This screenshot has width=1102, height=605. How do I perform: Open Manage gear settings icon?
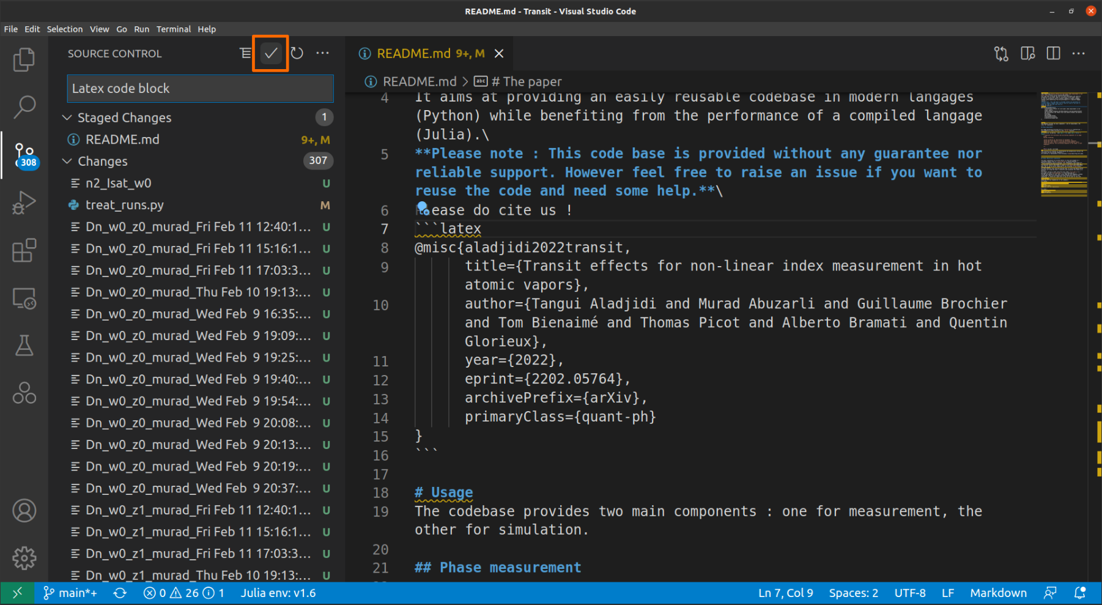24,557
